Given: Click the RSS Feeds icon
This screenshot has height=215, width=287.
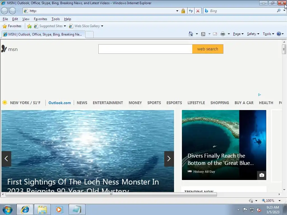Looking at the screenshot, I should [203, 34].
